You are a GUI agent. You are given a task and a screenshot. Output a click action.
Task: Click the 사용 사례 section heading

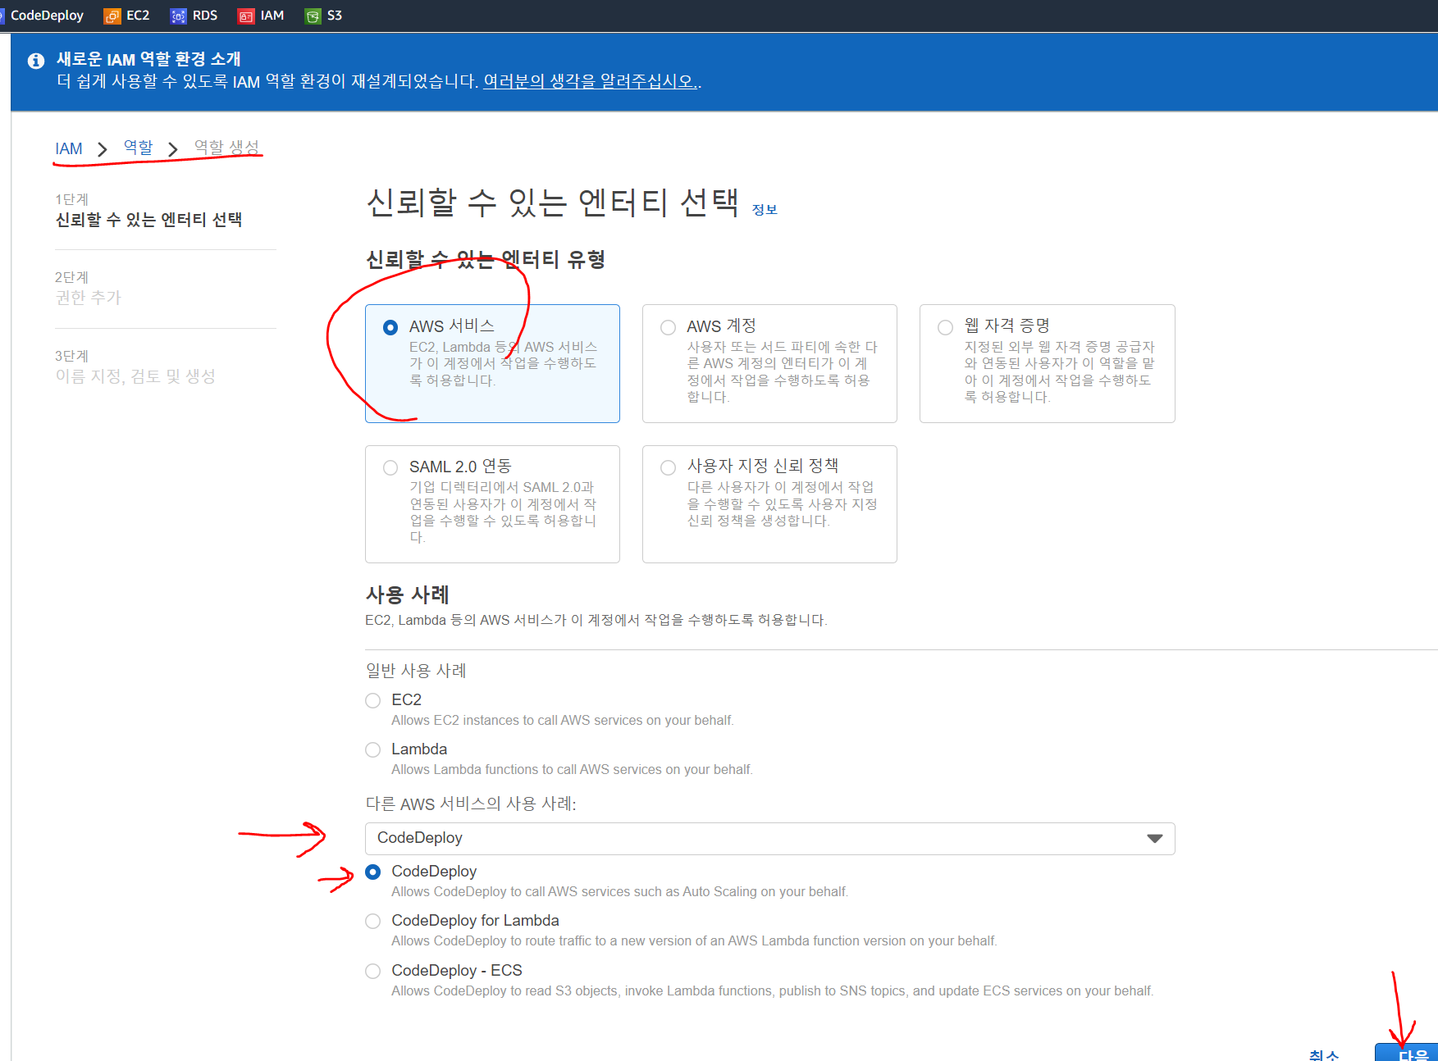pyautogui.click(x=407, y=594)
